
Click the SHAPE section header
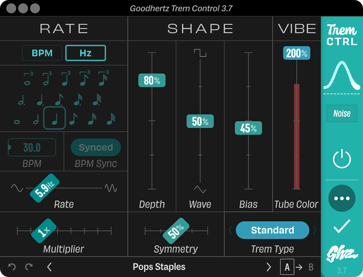[x=200, y=29]
